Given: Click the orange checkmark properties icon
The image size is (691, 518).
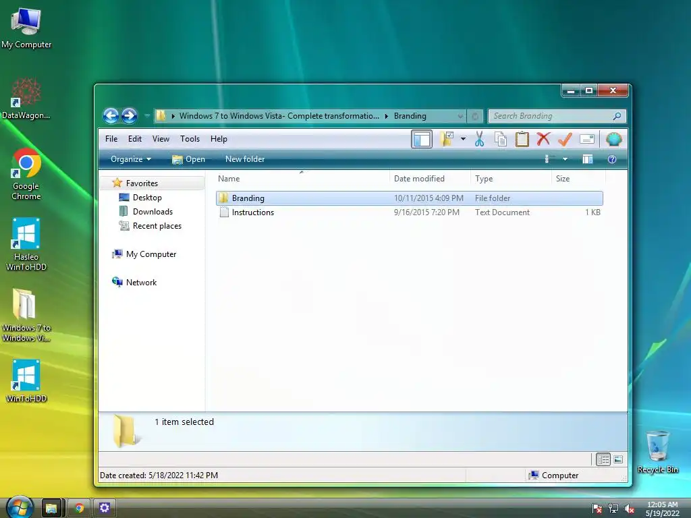Looking at the screenshot, I should (565, 139).
